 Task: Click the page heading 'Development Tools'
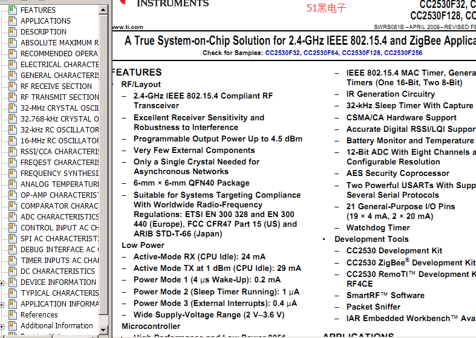371,239
